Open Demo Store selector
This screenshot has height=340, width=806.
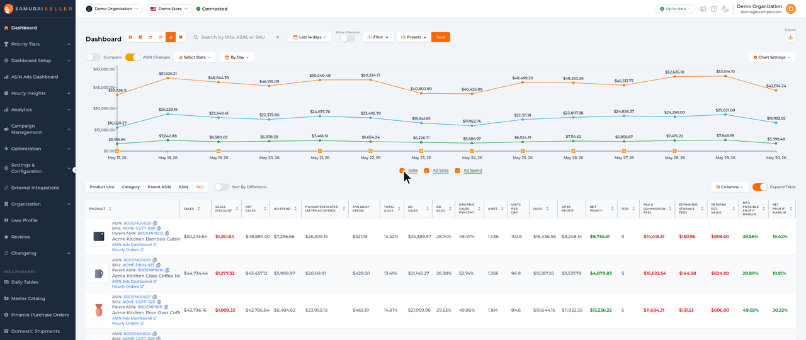tap(169, 9)
